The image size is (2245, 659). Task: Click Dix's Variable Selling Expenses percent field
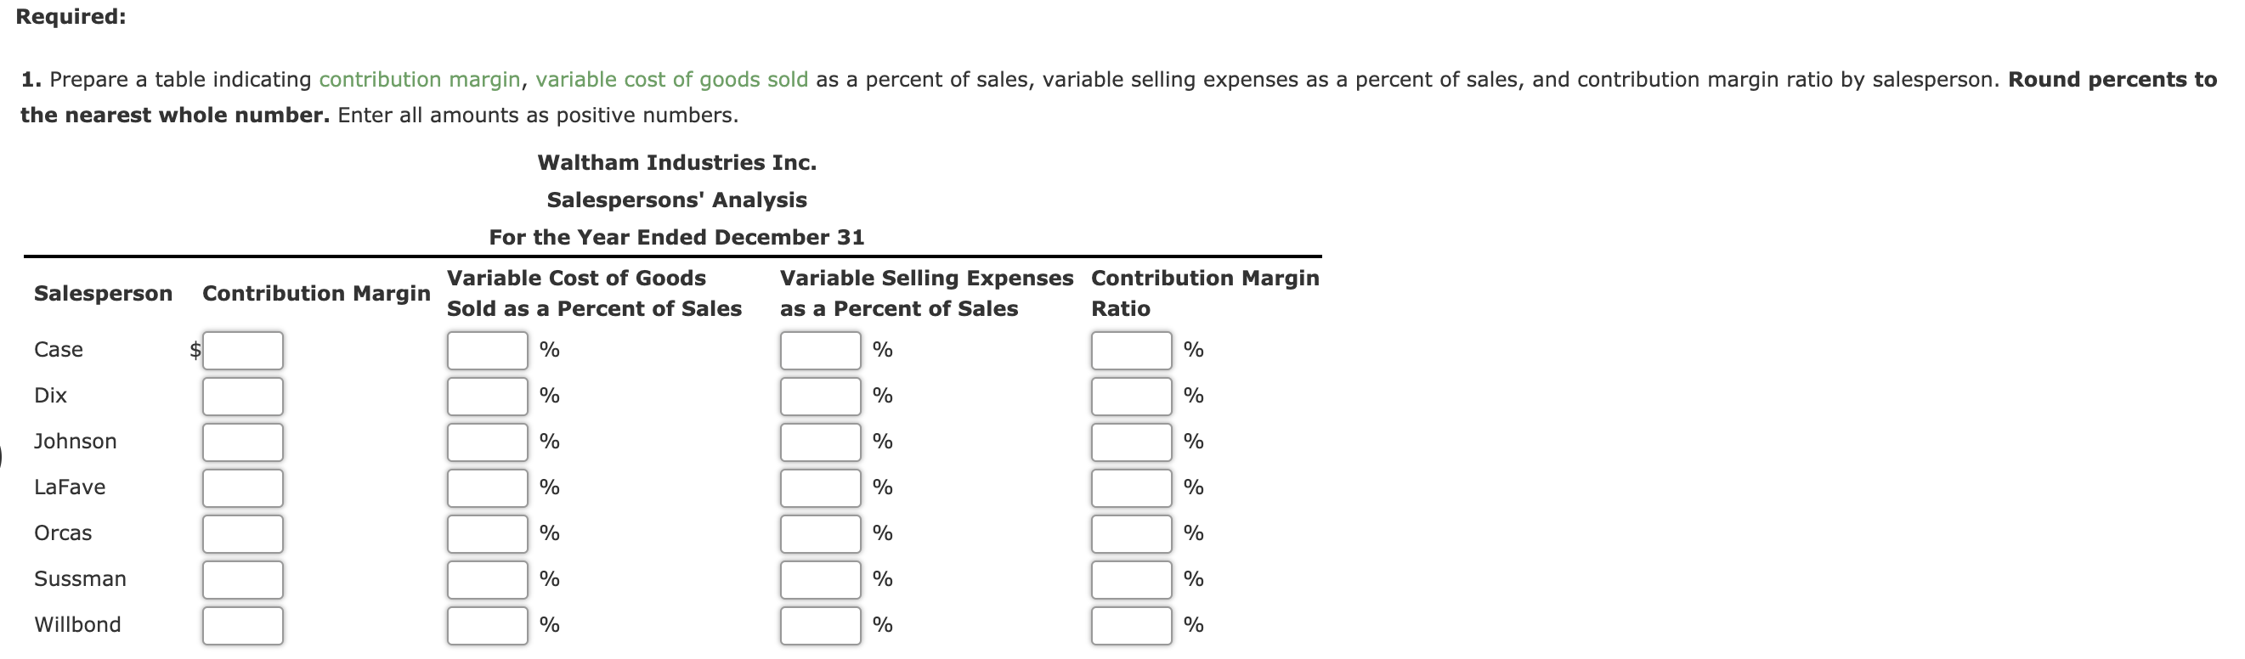(820, 396)
